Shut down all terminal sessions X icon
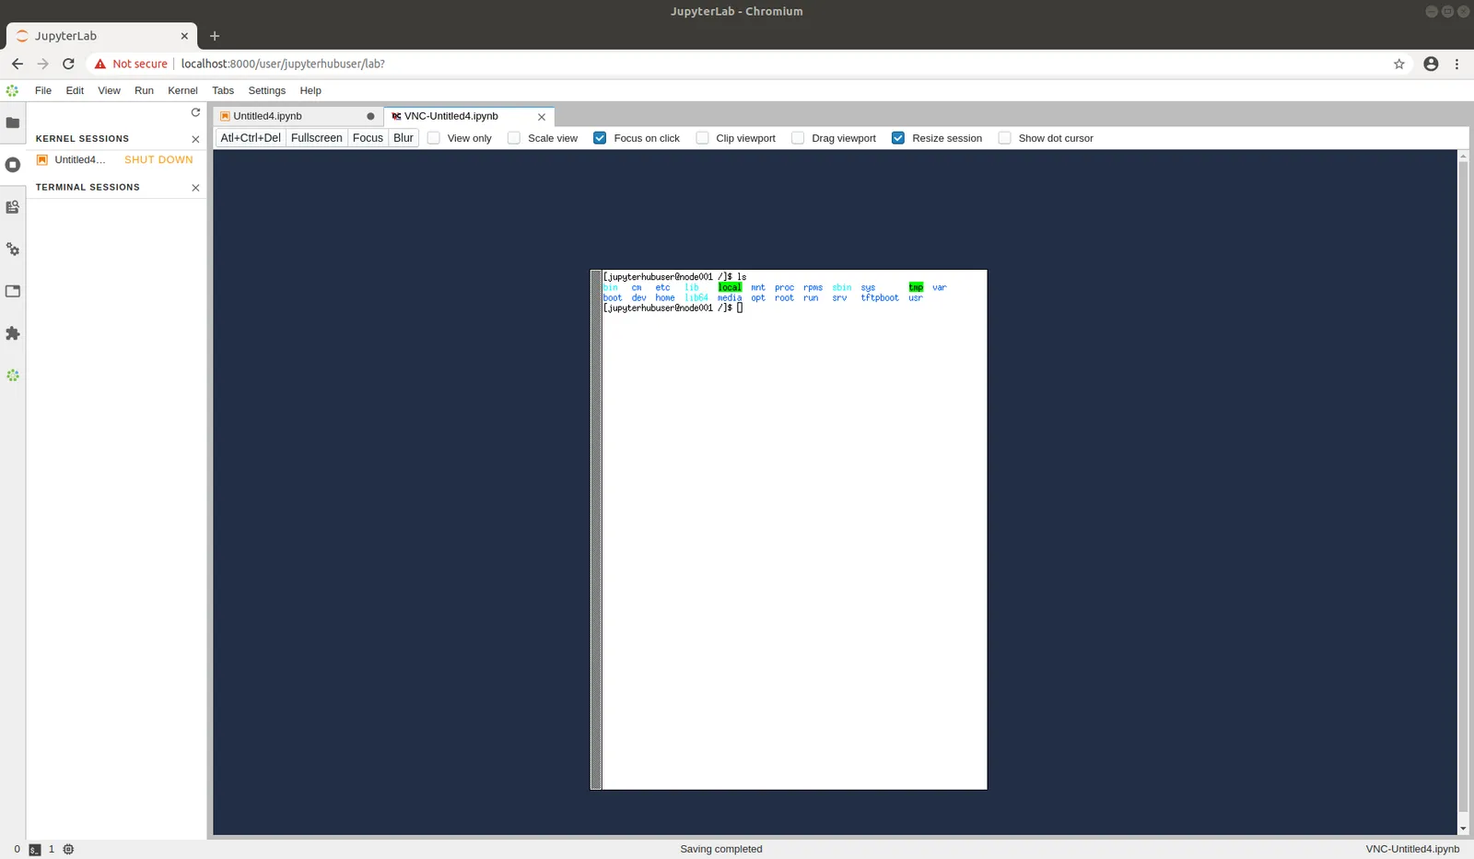1474x859 pixels. coord(195,188)
